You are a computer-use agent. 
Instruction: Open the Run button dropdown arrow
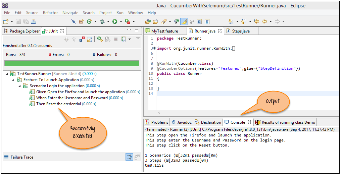click(120, 21)
